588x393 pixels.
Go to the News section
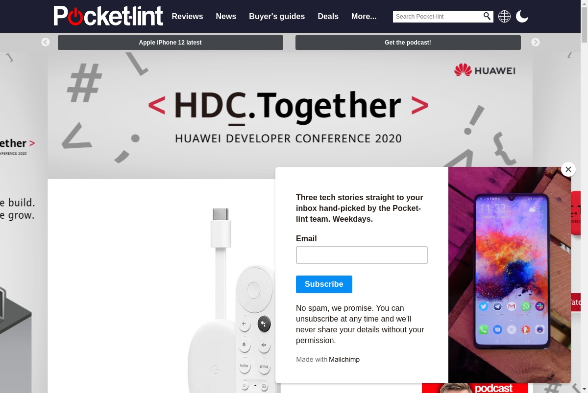coord(226,16)
